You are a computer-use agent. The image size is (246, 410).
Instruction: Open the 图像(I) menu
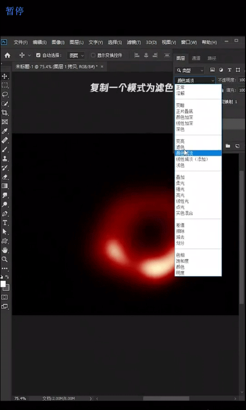pos(58,42)
